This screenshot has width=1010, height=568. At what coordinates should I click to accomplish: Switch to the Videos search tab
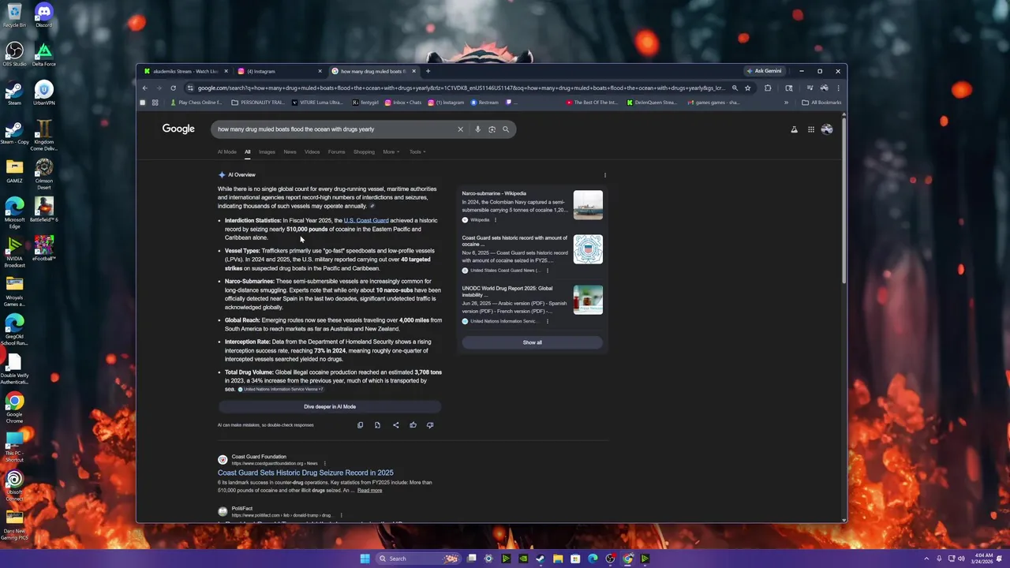(312, 151)
